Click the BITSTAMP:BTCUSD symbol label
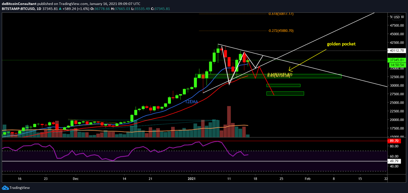Image resolution: width=408 pixels, height=193 pixels. pyautogui.click(x=18, y=9)
